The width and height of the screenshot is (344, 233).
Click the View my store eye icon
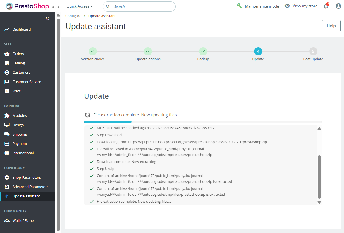coord(287,6)
